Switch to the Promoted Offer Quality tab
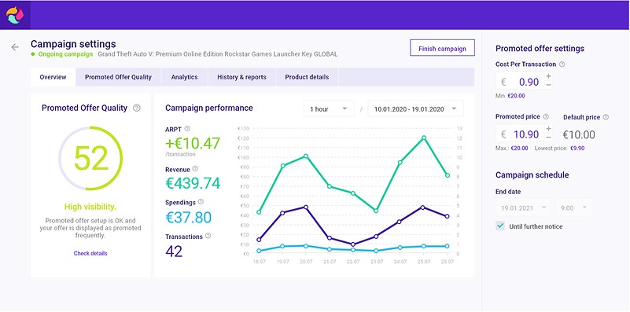 point(118,77)
